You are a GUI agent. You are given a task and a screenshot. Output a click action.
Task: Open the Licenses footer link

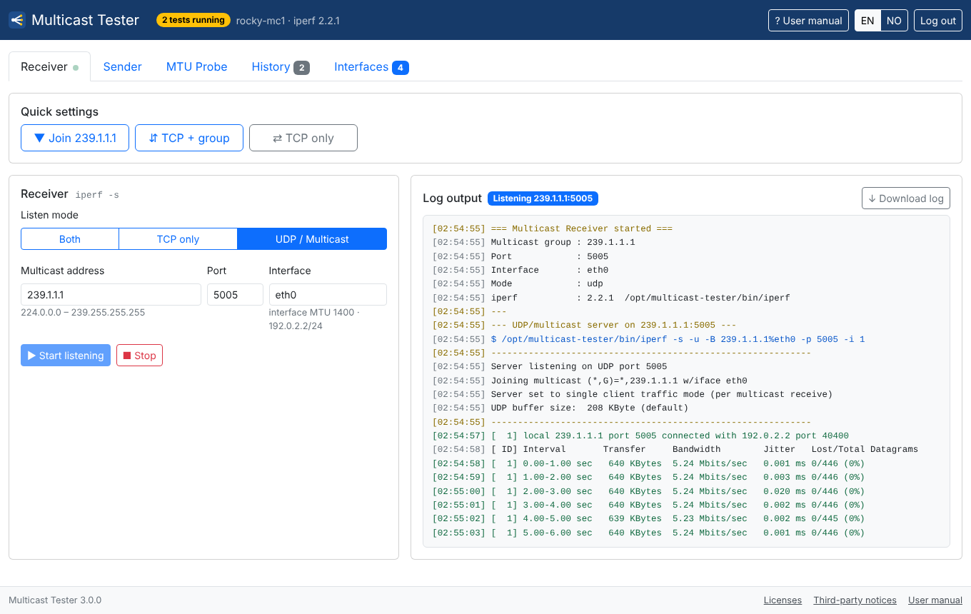(783, 600)
